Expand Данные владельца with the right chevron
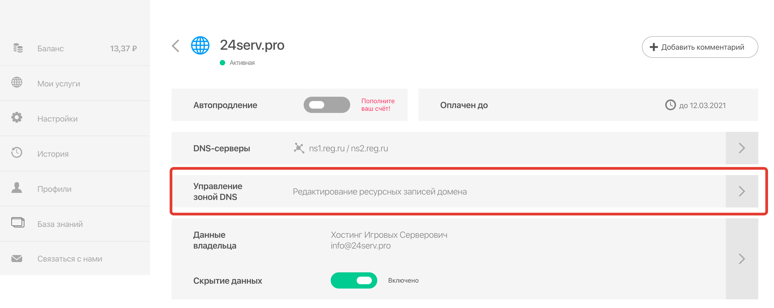 tap(742, 259)
